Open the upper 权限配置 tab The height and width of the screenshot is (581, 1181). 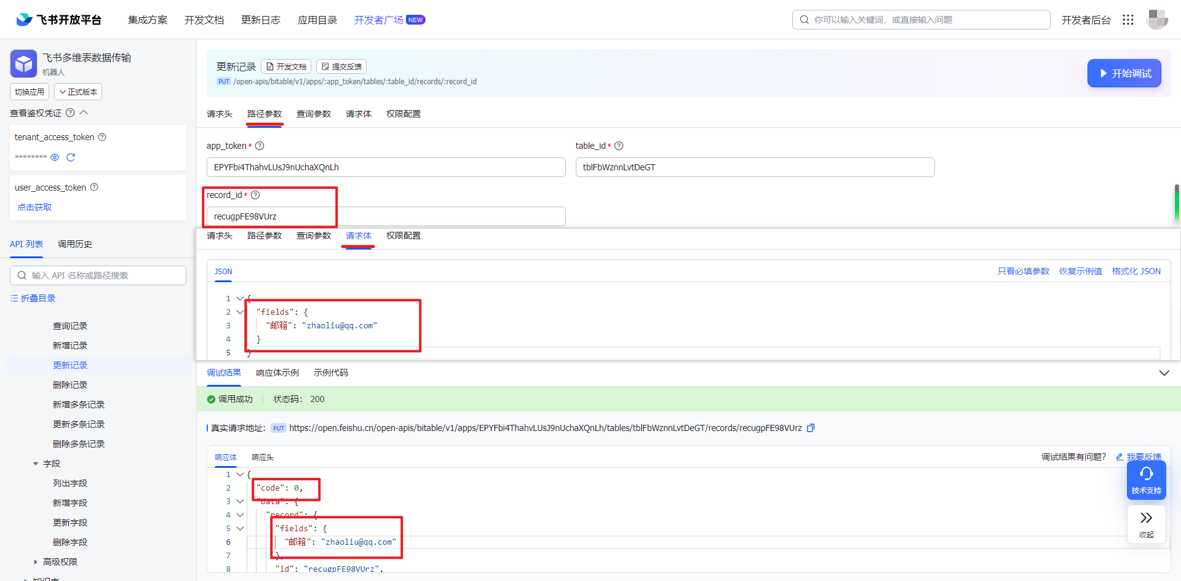coord(404,114)
